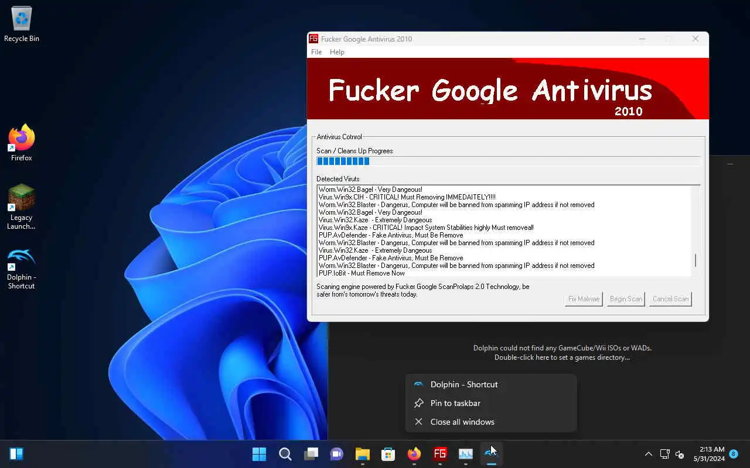This screenshot has height=468, width=750.
Task: Open the Widgets panel at taskbar left
Action: point(16,454)
